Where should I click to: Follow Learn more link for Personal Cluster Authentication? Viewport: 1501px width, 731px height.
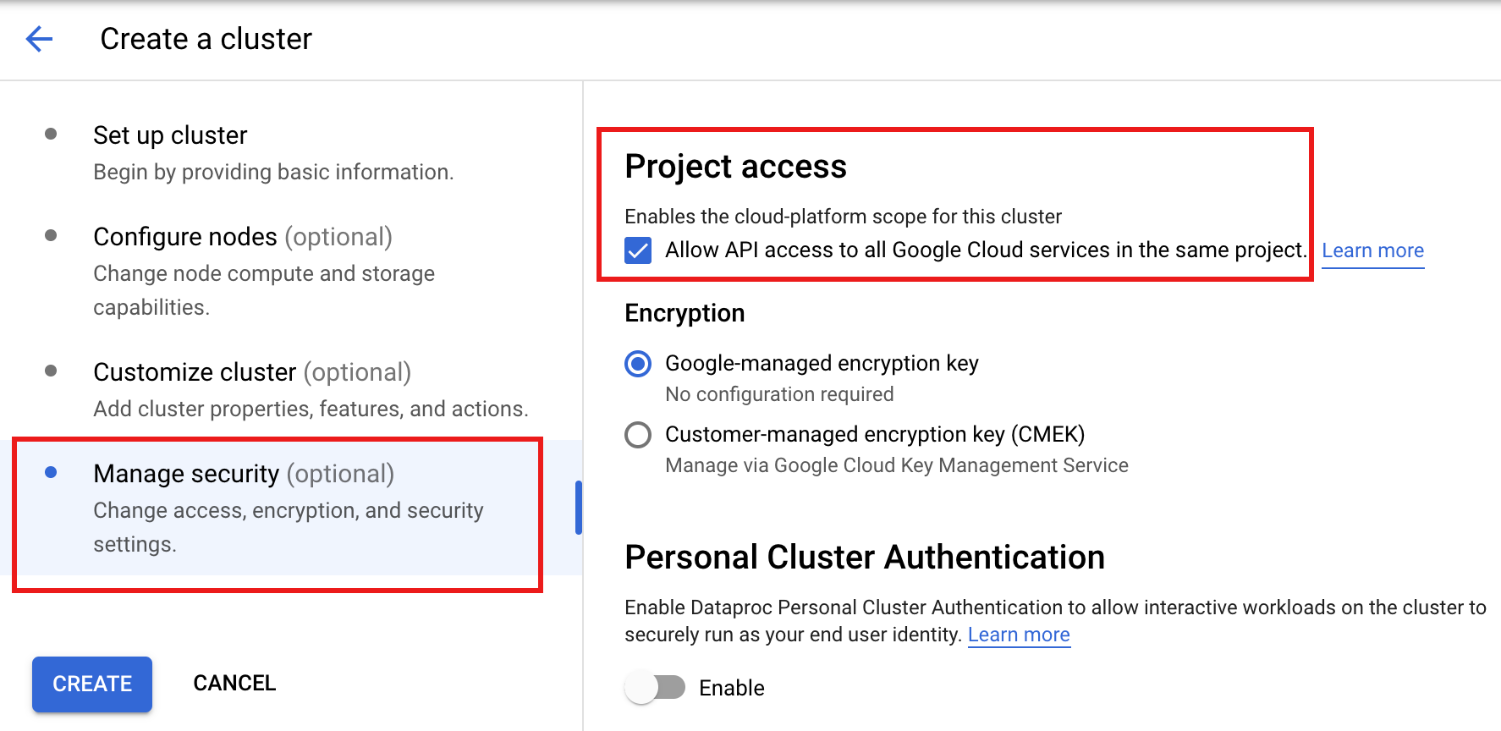[x=1019, y=635]
